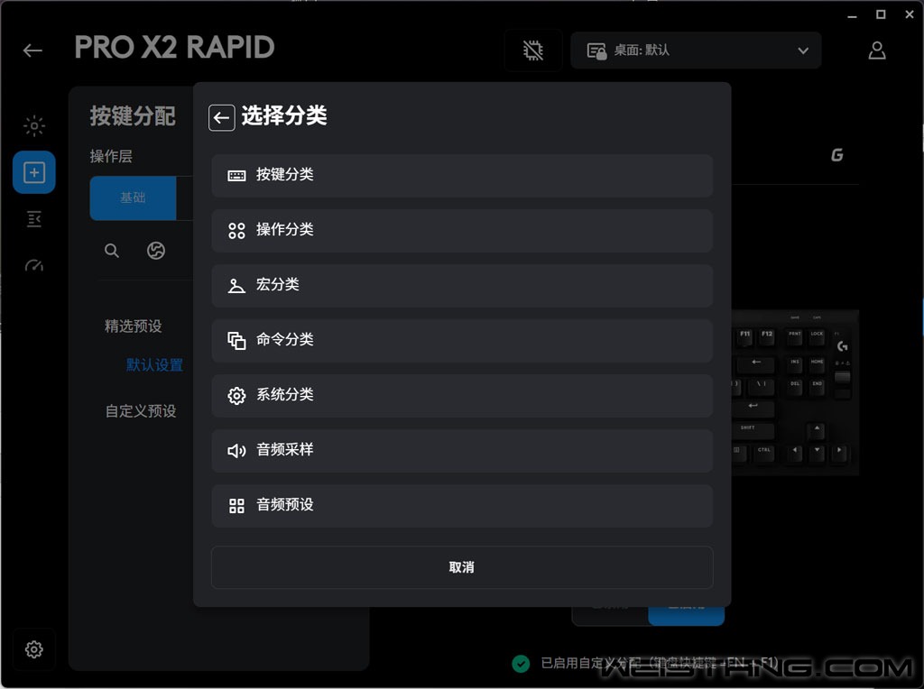Screen dimensions: 924x689
Task: Choose the 宏分类 category
Action: tap(462, 286)
